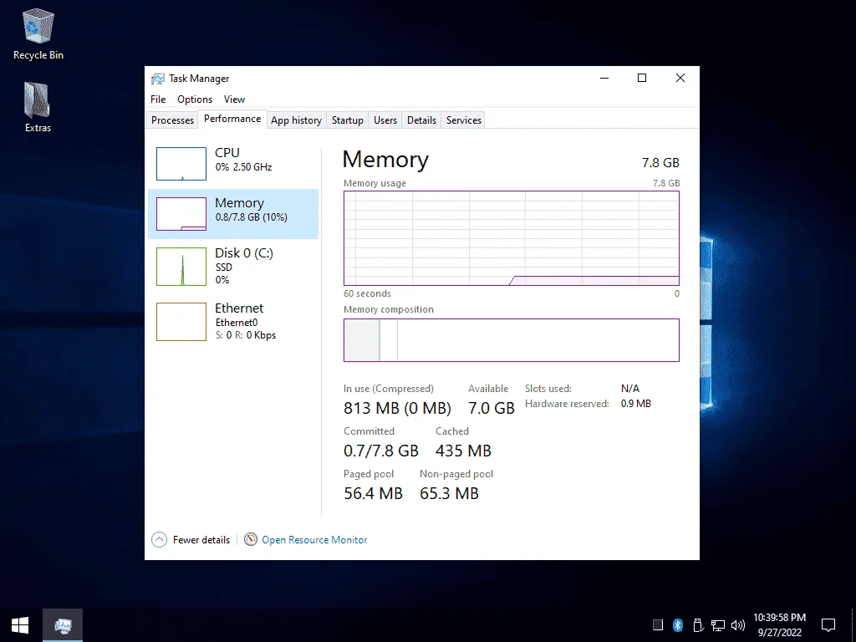Screen dimensions: 856x642
Task: Click the Available 7.0 GB value
Action: [492, 408]
